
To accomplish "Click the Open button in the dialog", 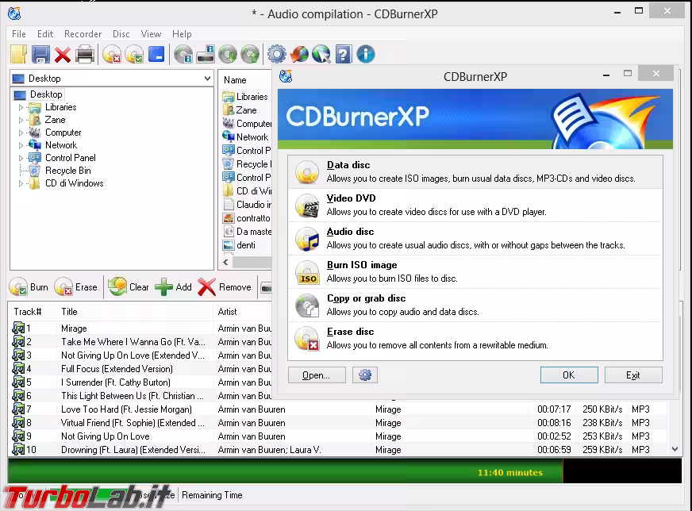I will coord(317,375).
